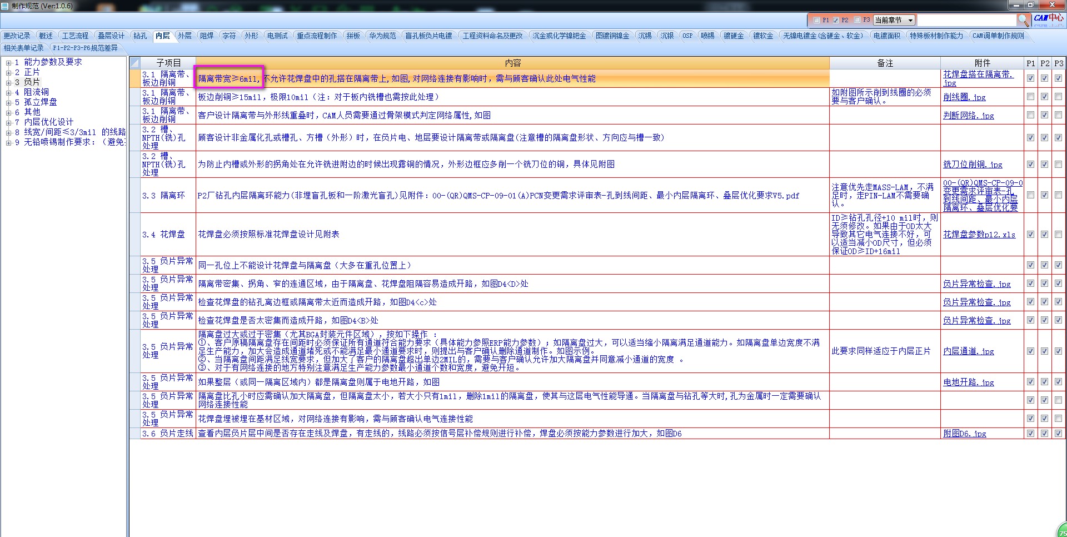Toggle P1 checkbox for 板边削铜≥15mil row
This screenshot has width=1067, height=537.
tap(1031, 97)
